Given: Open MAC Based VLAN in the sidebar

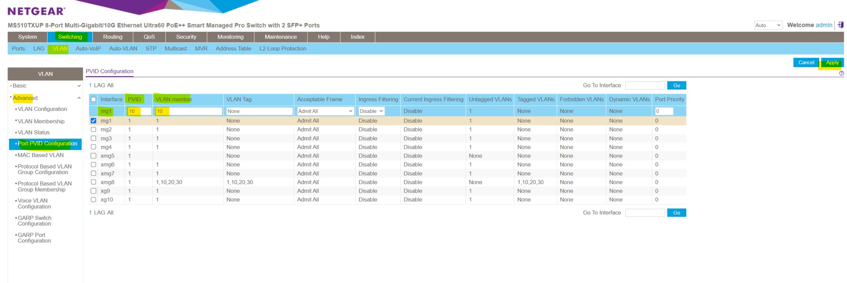Looking at the screenshot, I should (41, 156).
